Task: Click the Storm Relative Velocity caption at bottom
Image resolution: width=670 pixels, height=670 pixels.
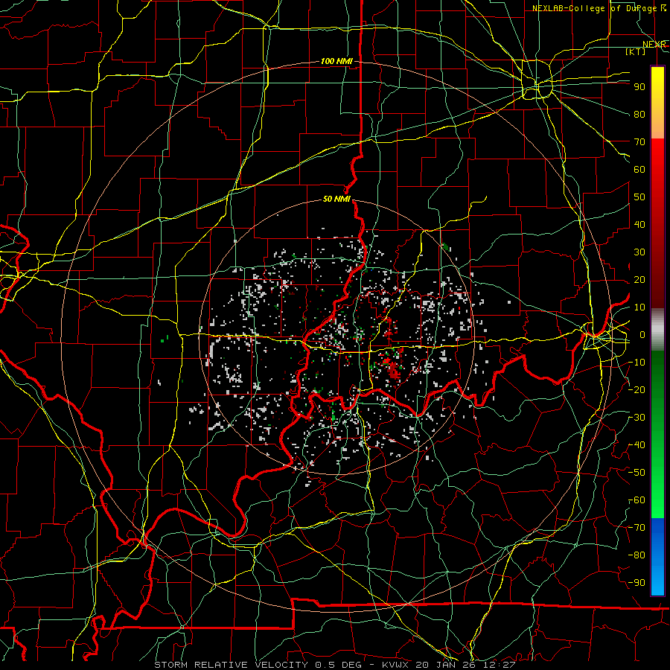Action: click(x=334, y=665)
